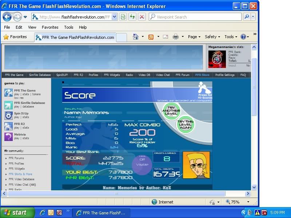
Task: Open the Tools menu in menu bar
Action: click(69, 27)
